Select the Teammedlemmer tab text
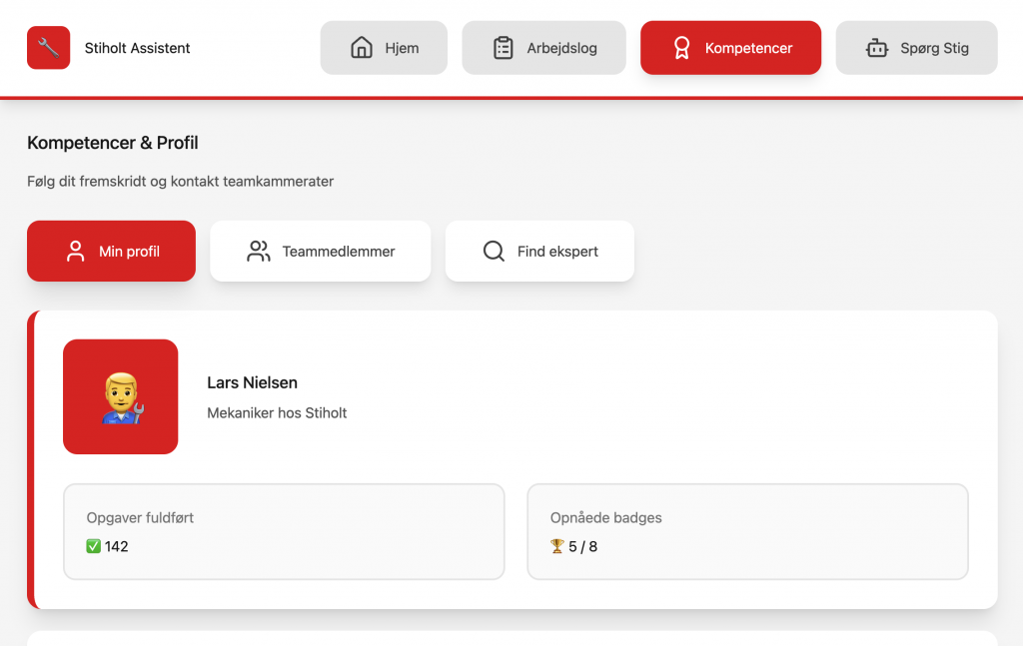Screen dimensions: 1023x646 point(339,252)
